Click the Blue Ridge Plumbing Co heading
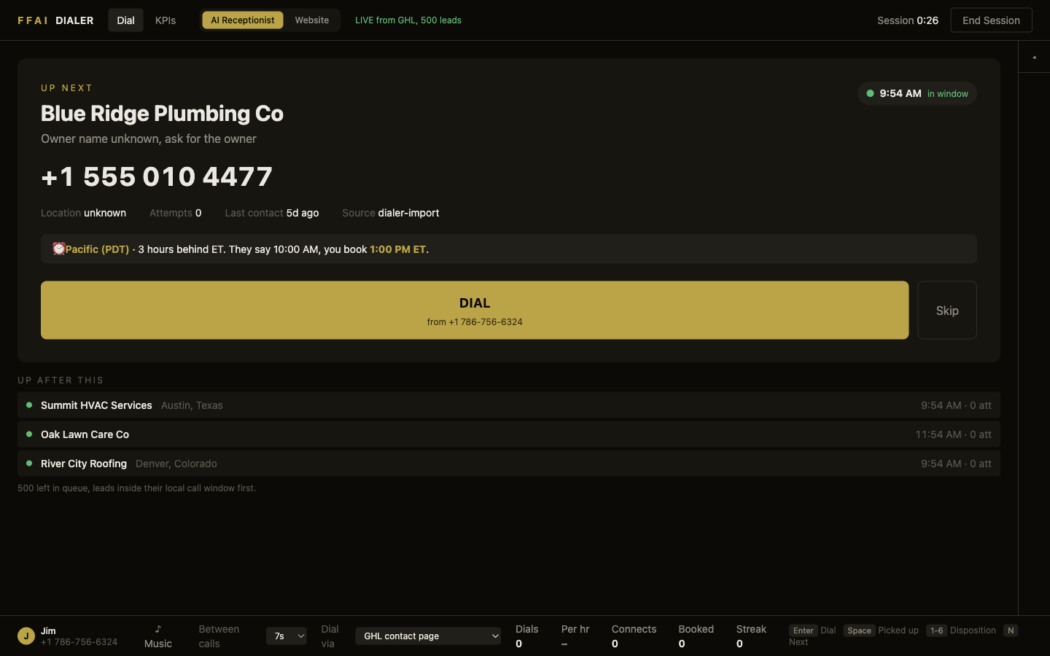This screenshot has width=1050, height=656. coord(162,114)
